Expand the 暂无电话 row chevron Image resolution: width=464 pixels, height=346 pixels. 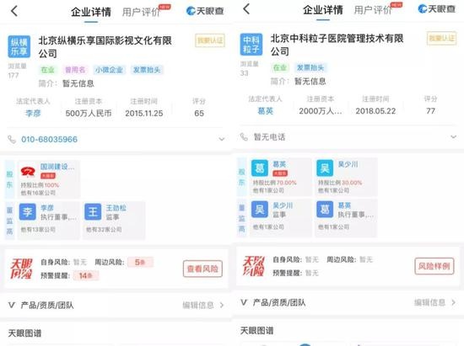tap(453, 136)
